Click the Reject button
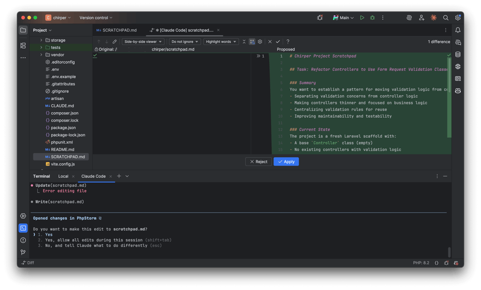 259,161
